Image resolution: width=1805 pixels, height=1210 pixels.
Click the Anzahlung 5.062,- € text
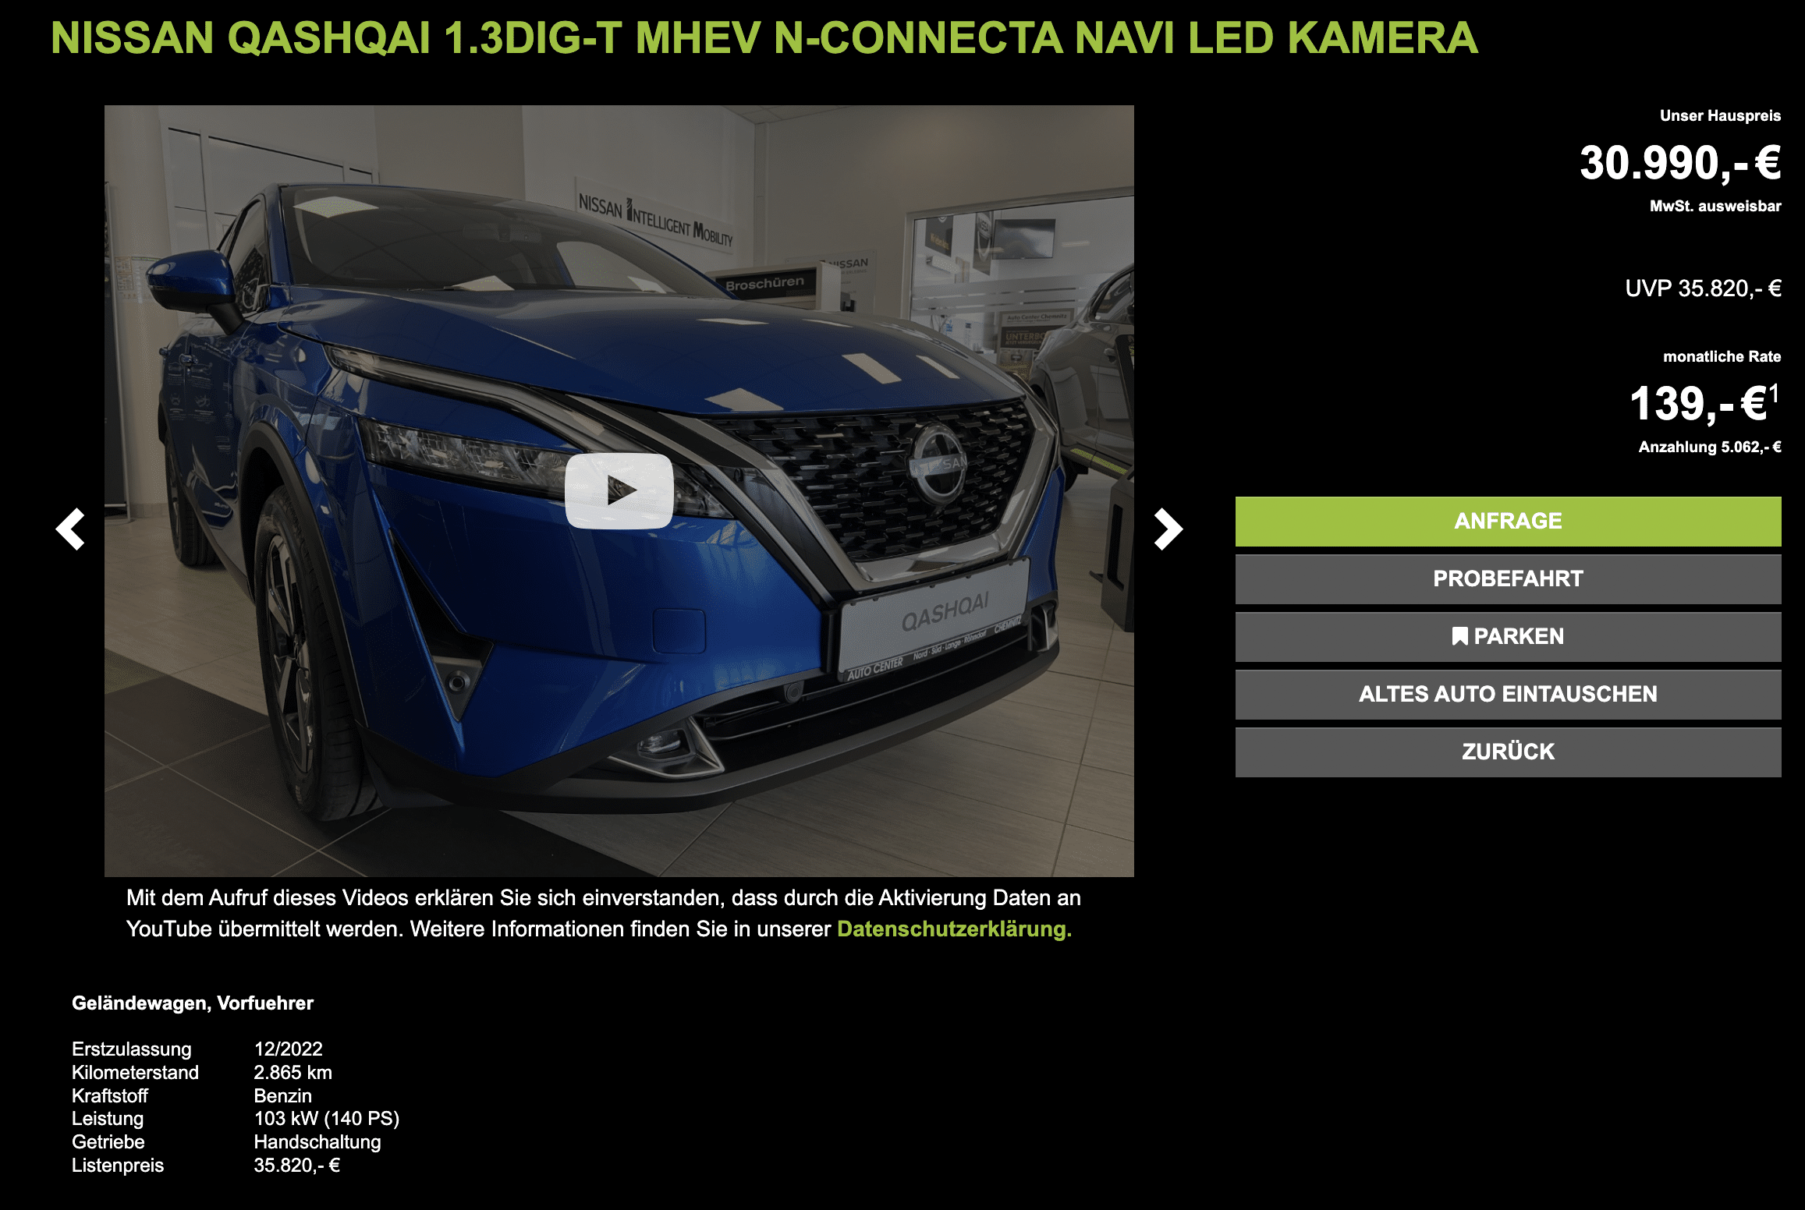point(1710,447)
